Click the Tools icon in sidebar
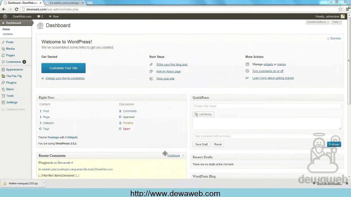 (x=3, y=96)
